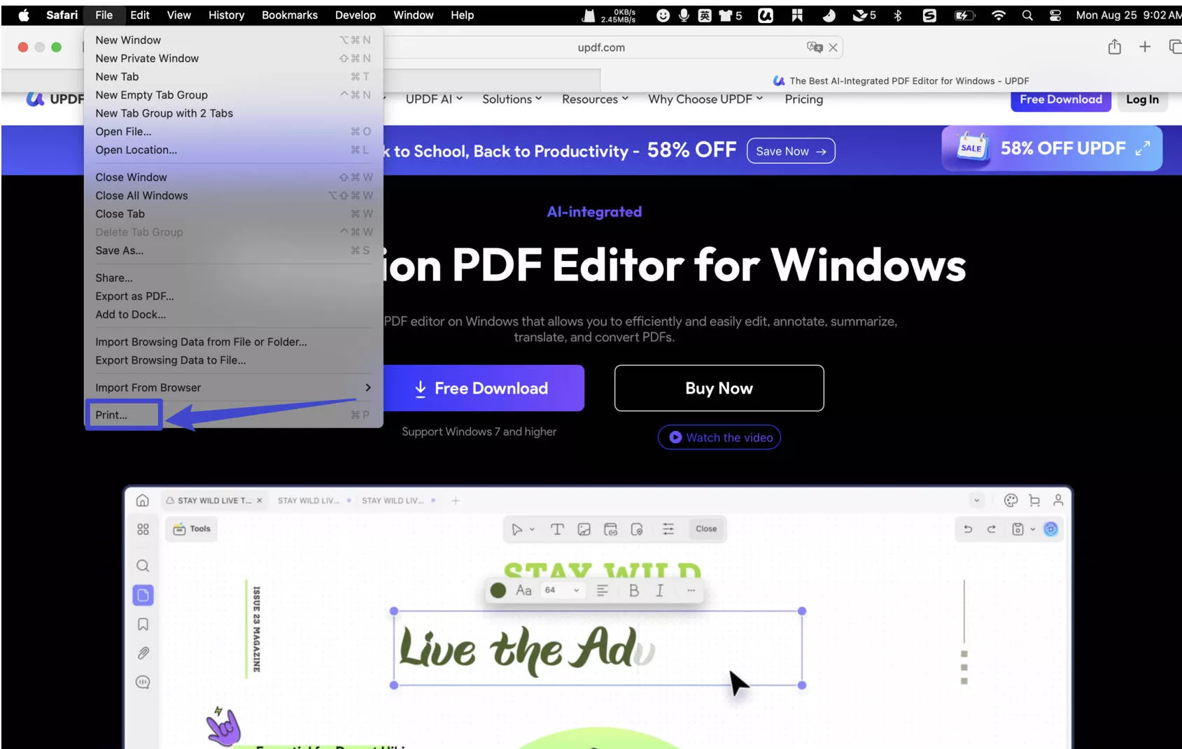Screen dimensions: 1182x749
Task: Click the UPDF AI round icon
Action: click(x=1050, y=529)
